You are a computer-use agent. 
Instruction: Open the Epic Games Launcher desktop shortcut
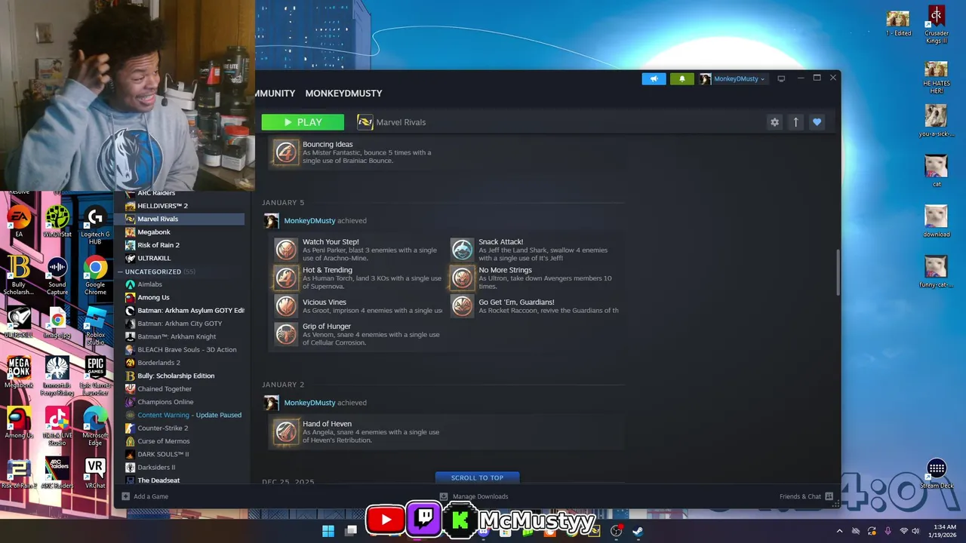(95, 376)
